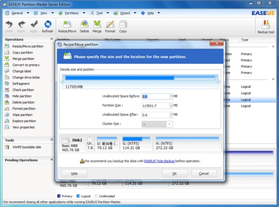Click the Copy toolbar icon
Image resolution: width=279 pixels, height=207 pixels.
pos(123,26)
